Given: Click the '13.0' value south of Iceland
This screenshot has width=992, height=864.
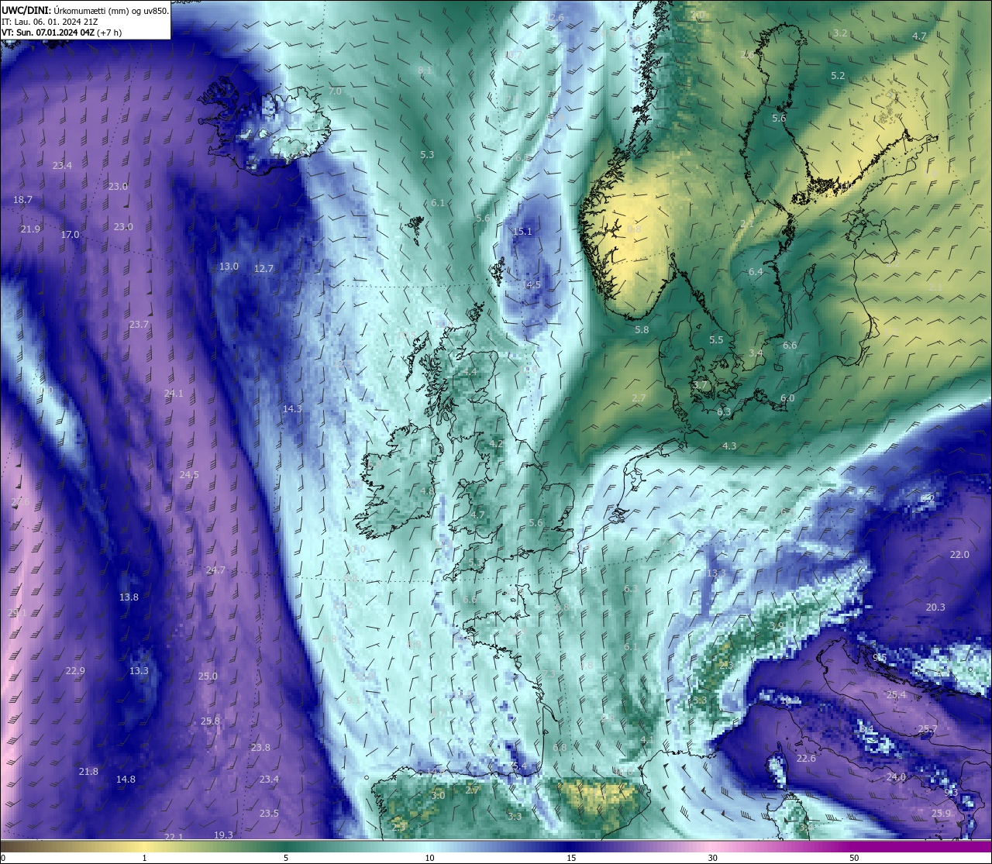Looking at the screenshot, I should 229,267.
